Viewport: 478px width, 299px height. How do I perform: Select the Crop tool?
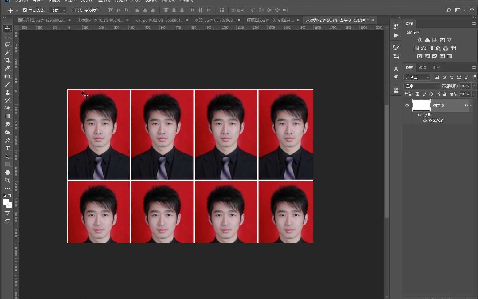(x=7, y=60)
